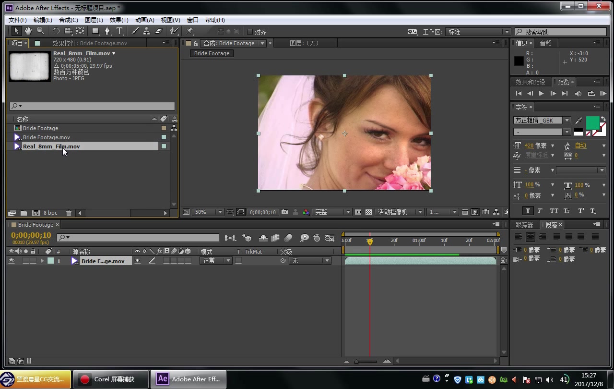
Task: Select the Clone Stamp tool
Action: click(x=147, y=31)
